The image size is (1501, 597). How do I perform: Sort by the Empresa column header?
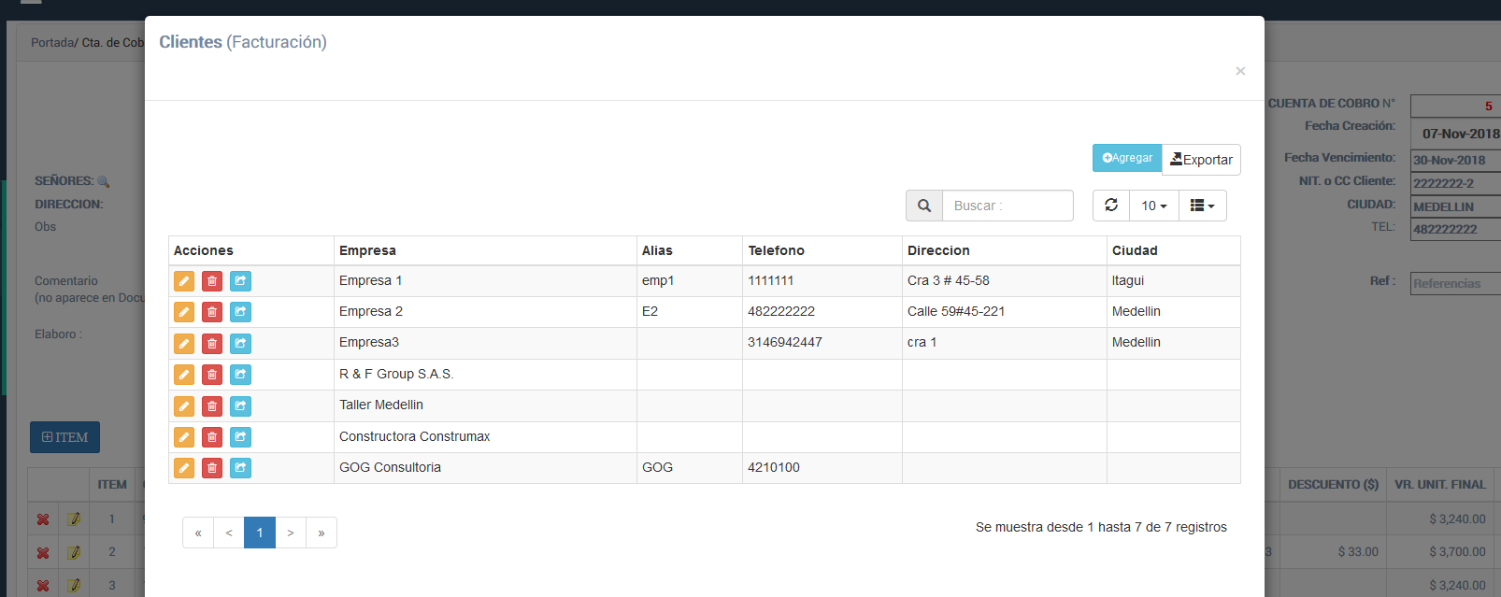coord(368,250)
